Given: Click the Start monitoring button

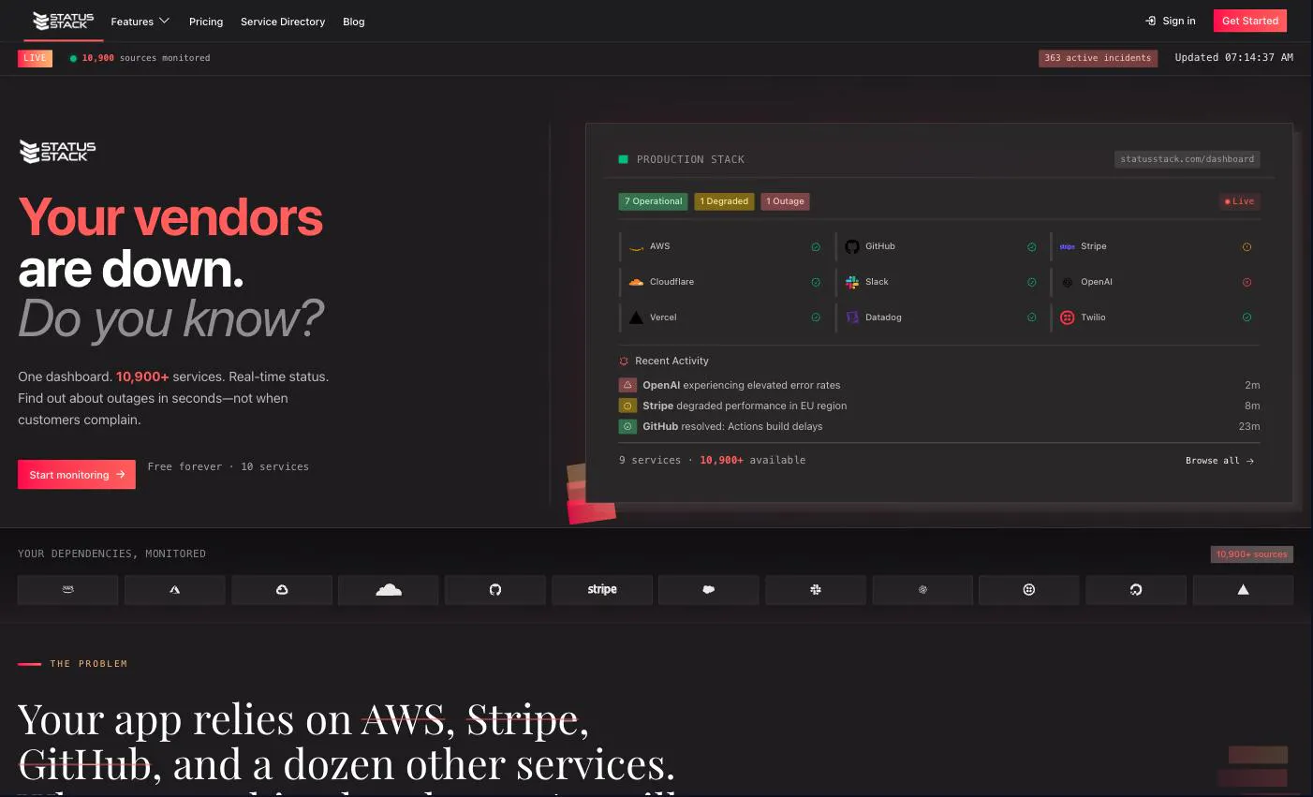Looking at the screenshot, I should pos(77,475).
